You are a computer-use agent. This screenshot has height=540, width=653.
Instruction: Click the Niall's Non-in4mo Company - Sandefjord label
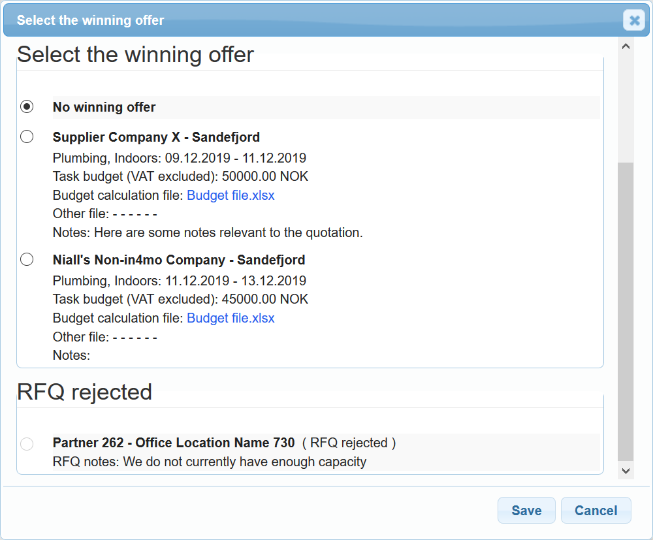click(179, 260)
